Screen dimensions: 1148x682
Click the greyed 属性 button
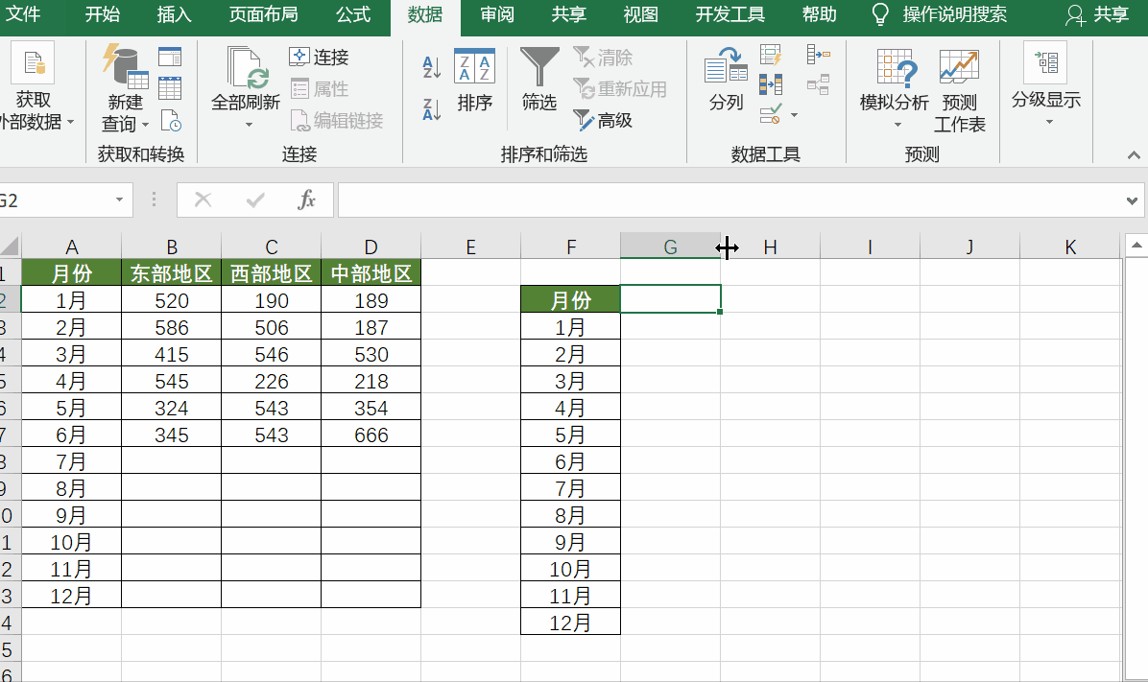pos(320,88)
